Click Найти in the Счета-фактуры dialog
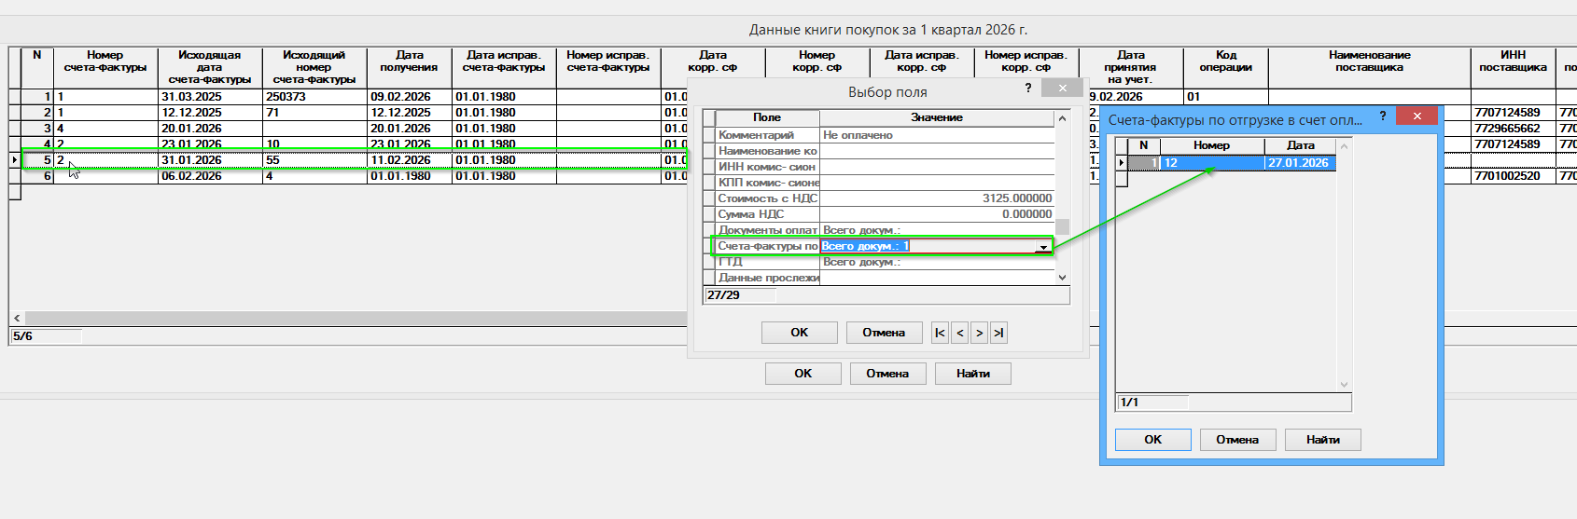The height and width of the screenshot is (519, 1577). [x=1322, y=440]
